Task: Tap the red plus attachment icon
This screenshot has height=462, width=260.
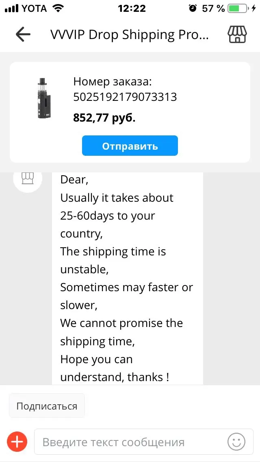Action: [x=17, y=442]
